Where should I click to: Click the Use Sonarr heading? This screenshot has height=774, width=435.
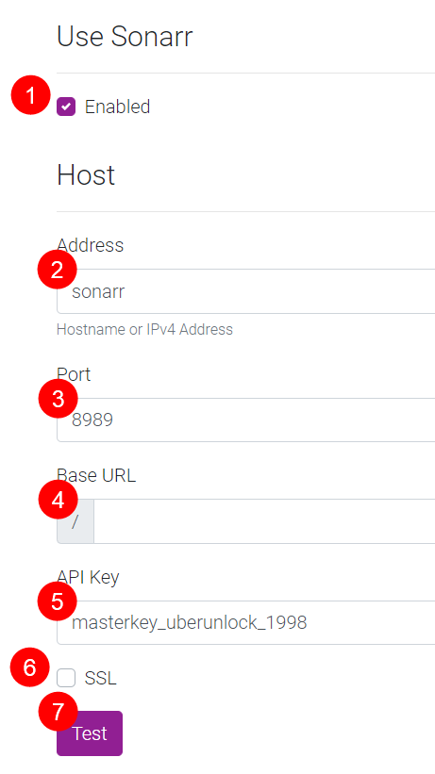[x=125, y=37]
